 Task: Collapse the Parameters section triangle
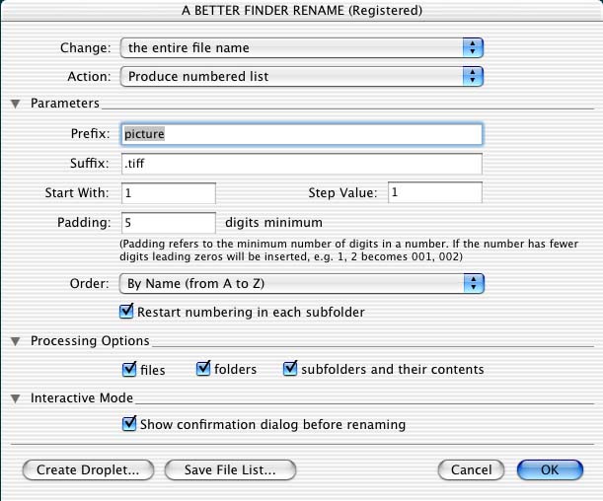pos(16,104)
